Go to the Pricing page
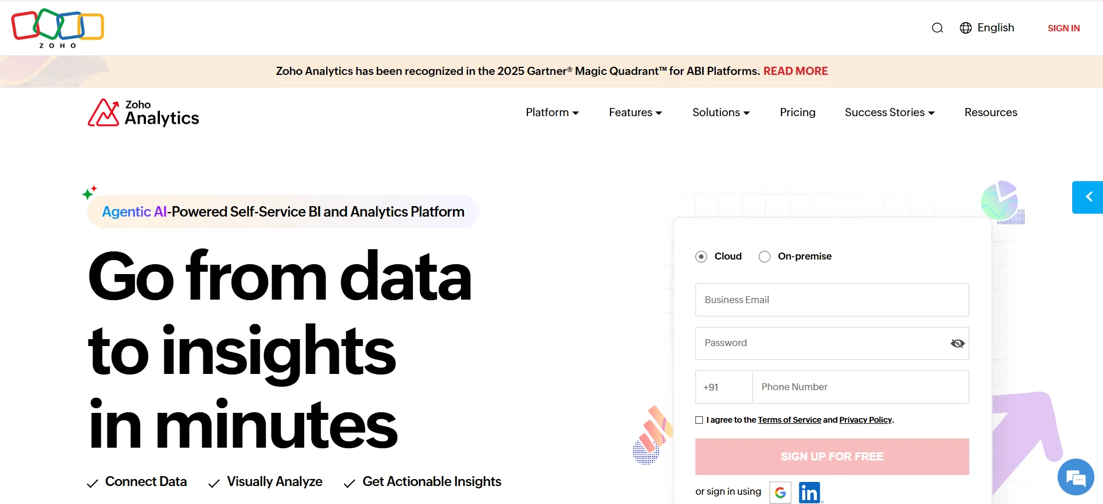This screenshot has width=1103, height=504. (x=797, y=113)
